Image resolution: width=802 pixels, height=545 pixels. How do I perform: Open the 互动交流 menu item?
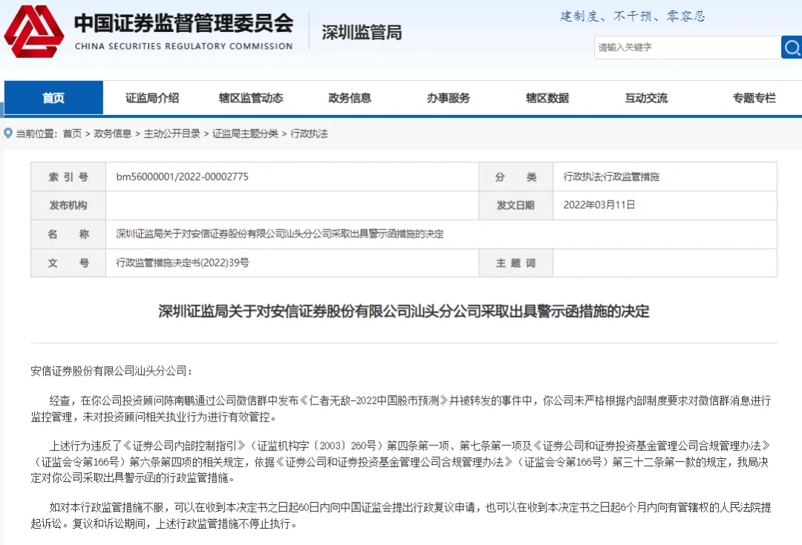[647, 98]
